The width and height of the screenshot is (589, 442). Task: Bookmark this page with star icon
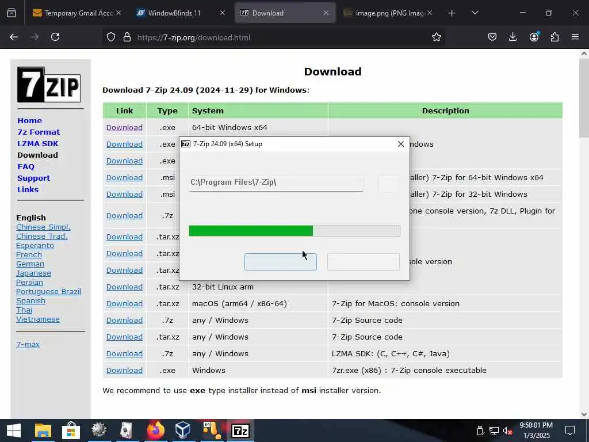436,37
